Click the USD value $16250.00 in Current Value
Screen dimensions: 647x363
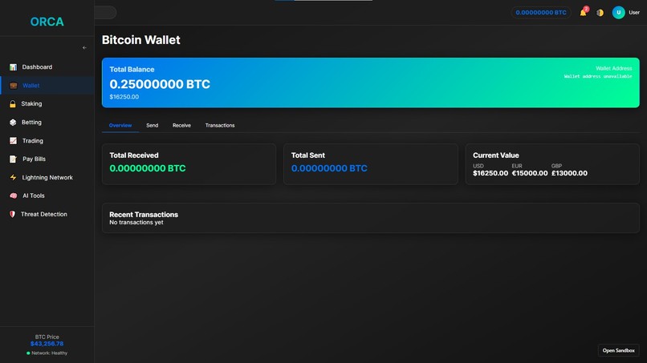490,173
